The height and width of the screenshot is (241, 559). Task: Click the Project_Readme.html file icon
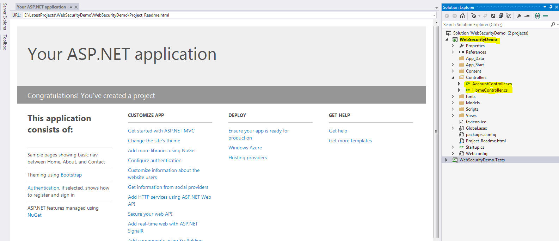(x=461, y=141)
